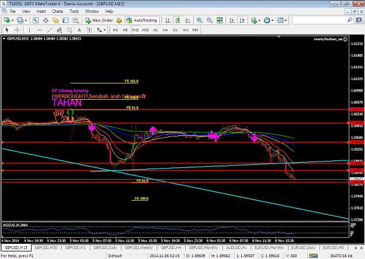This screenshot has height=259, width=365.
Task: Switch to the AUDUSD,H1 chart tab
Action: tap(237, 247)
